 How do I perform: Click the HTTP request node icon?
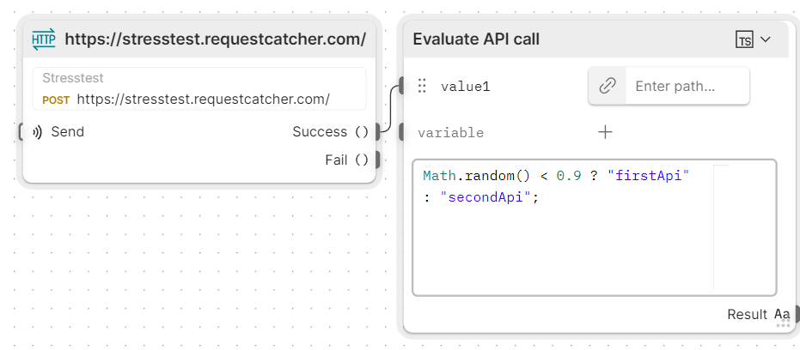click(43, 39)
